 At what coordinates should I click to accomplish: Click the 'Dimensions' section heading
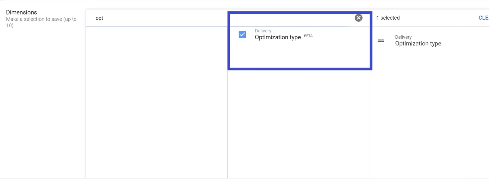point(21,12)
